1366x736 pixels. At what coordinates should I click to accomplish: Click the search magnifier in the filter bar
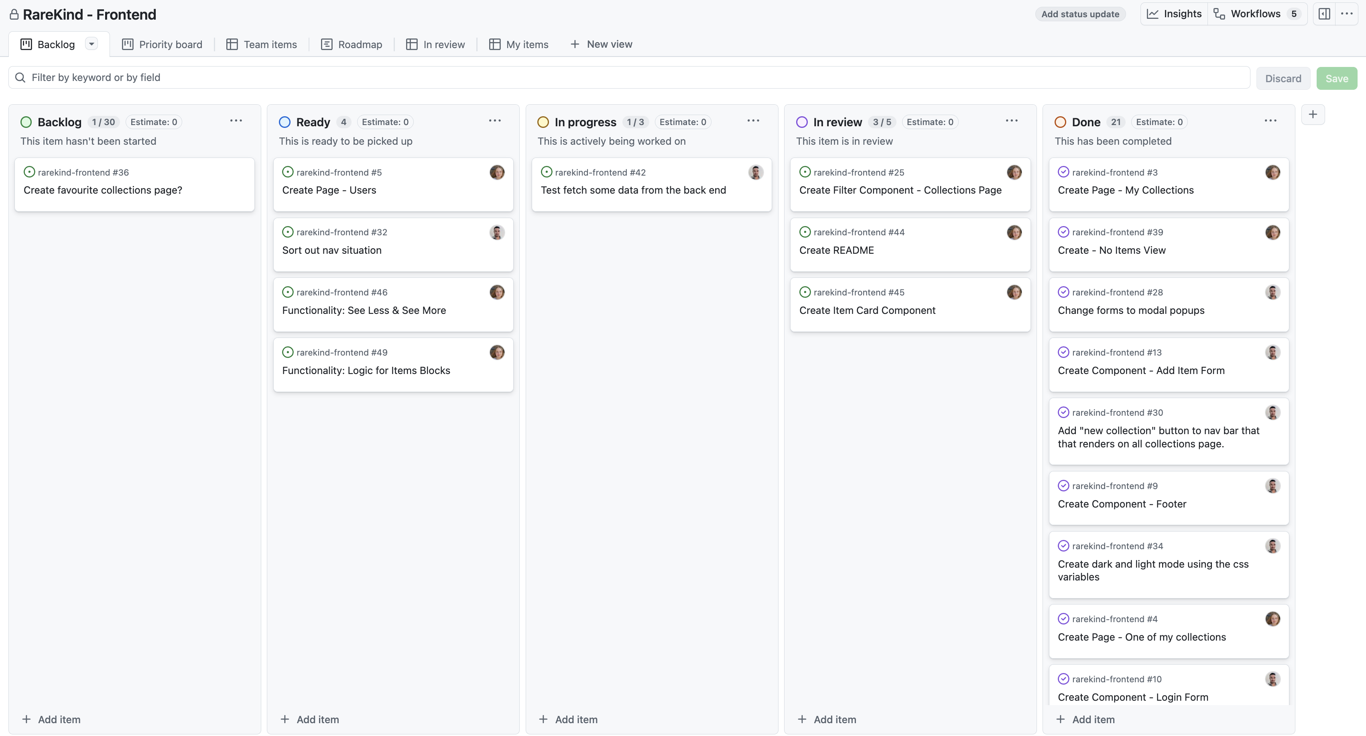click(20, 77)
